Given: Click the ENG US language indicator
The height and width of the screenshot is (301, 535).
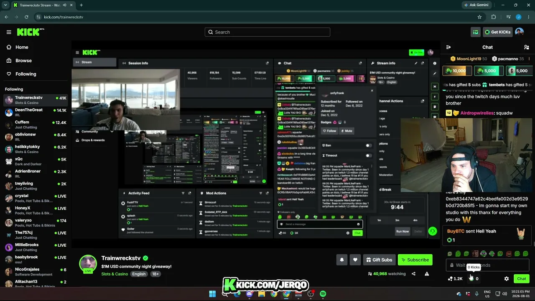Looking at the screenshot, I should (x=487, y=294).
